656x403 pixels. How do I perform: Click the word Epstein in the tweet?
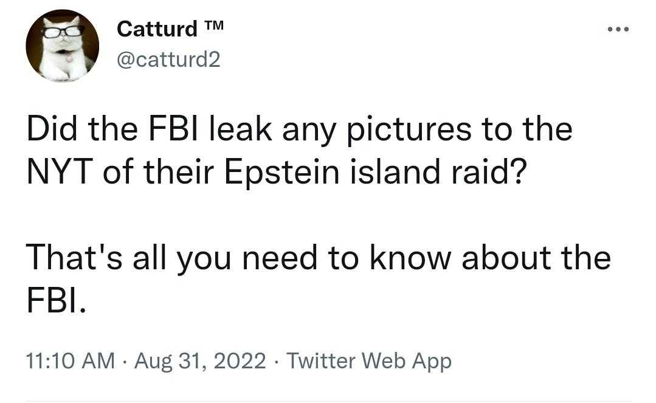(281, 172)
